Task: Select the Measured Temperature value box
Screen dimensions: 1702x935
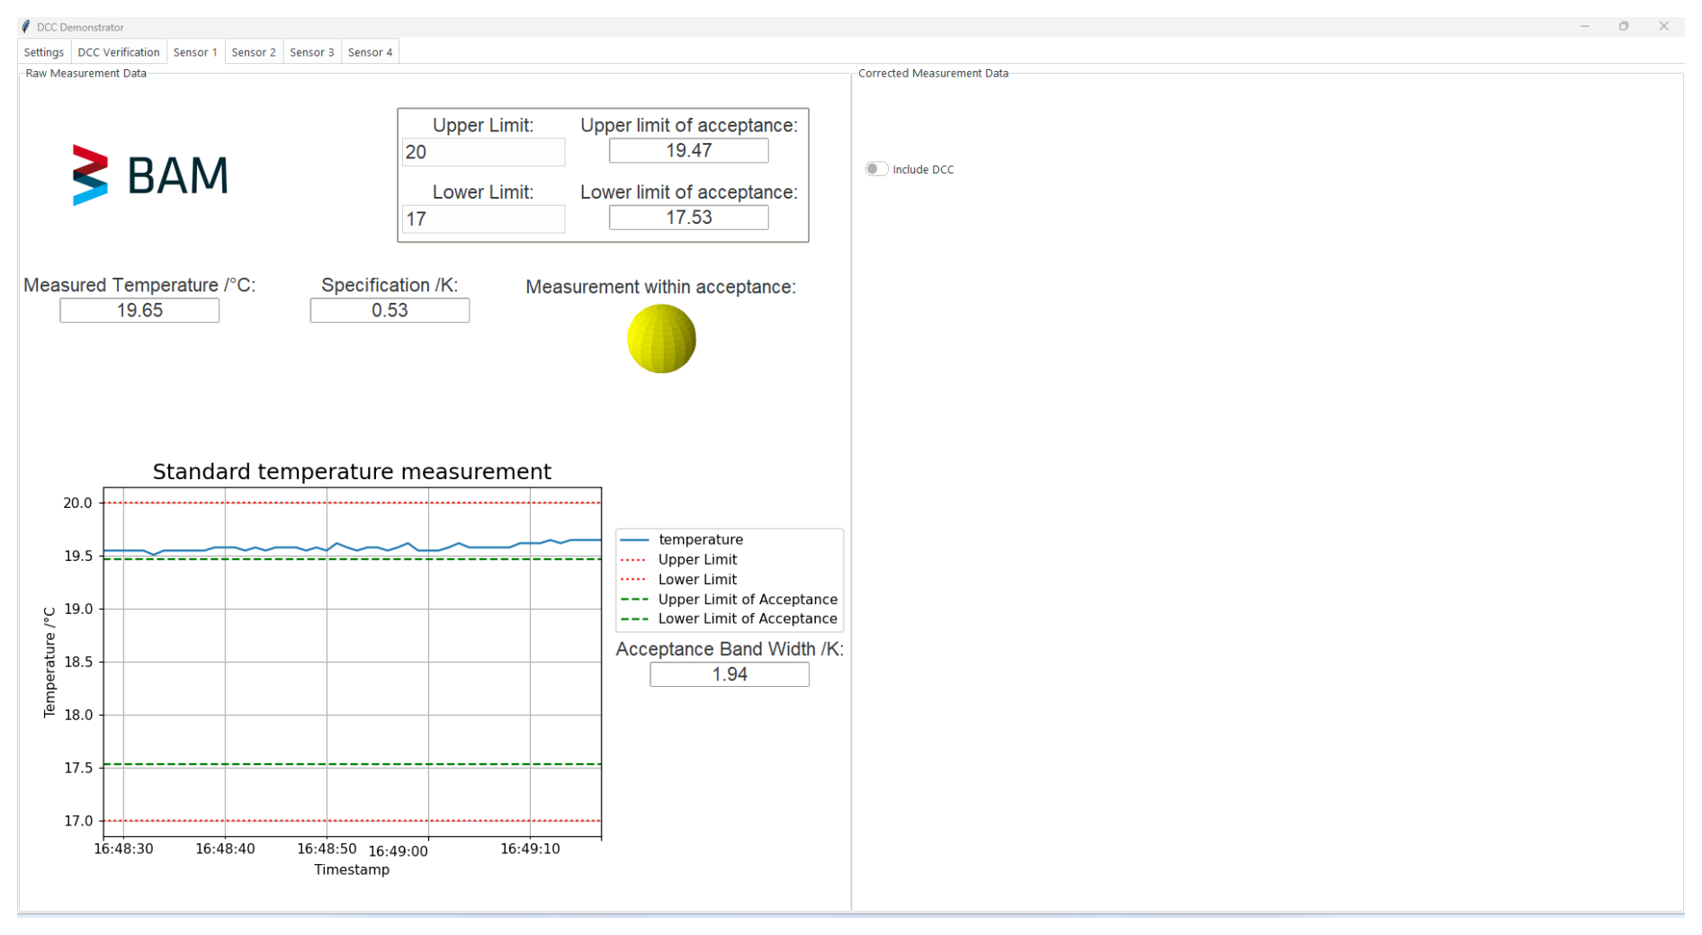Action: coord(139,310)
